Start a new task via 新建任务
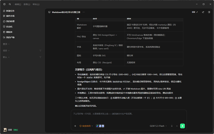Screen dimensions: 214x134 pos(9,11)
